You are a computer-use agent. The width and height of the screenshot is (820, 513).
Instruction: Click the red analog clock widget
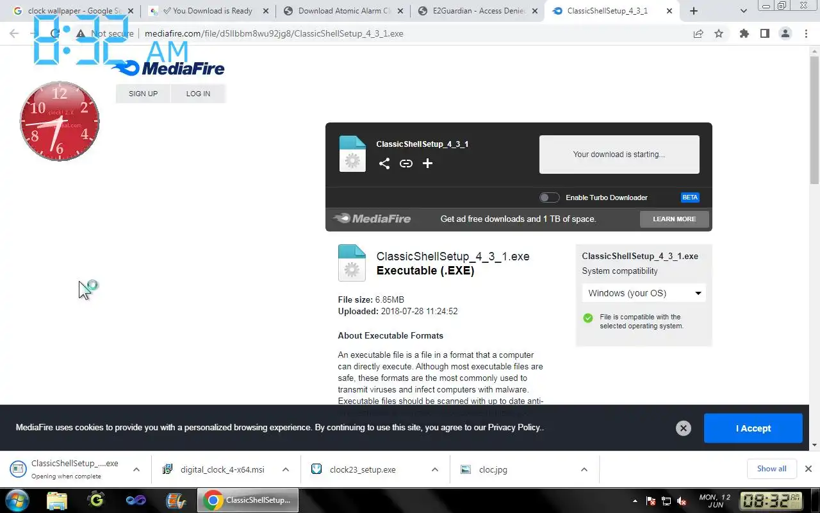(x=60, y=121)
